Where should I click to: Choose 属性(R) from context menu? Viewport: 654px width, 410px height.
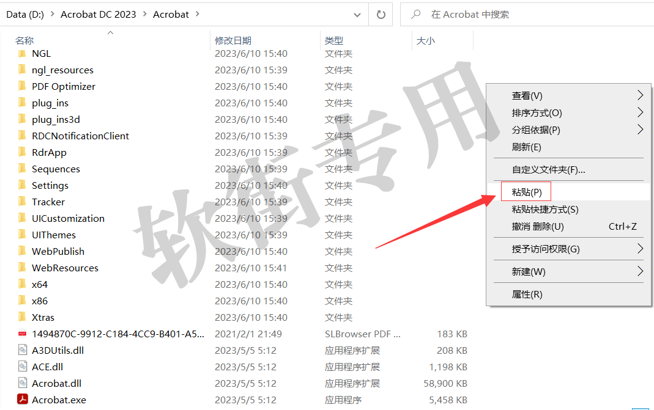pyautogui.click(x=527, y=294)
